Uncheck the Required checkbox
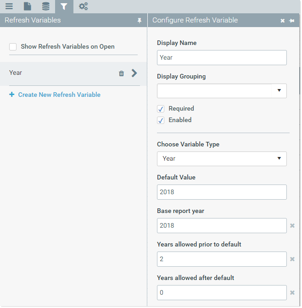 (161, 109)
